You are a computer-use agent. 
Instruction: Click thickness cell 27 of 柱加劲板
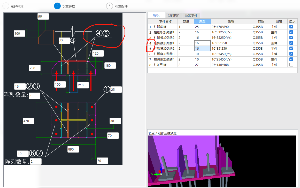(202, 65)
